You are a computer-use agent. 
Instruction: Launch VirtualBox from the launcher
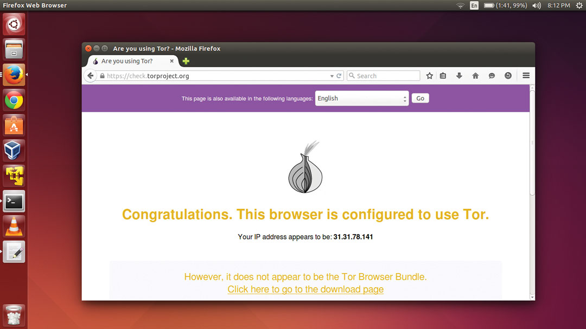[x=14, y=151]
